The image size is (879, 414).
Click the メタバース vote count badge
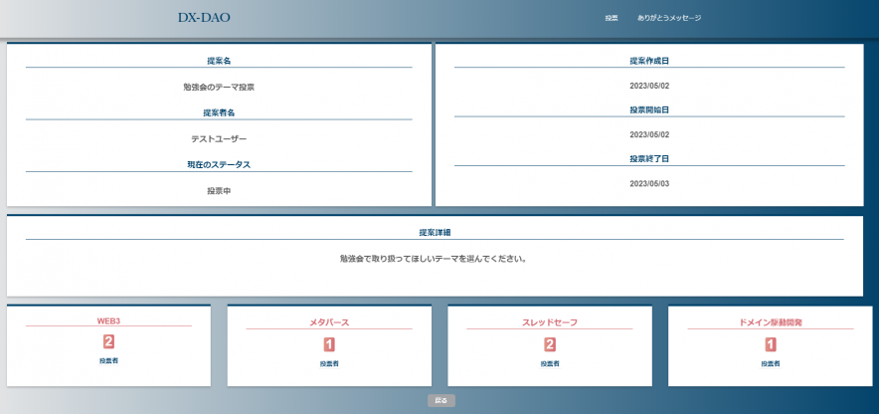click(x=329, y=344)
